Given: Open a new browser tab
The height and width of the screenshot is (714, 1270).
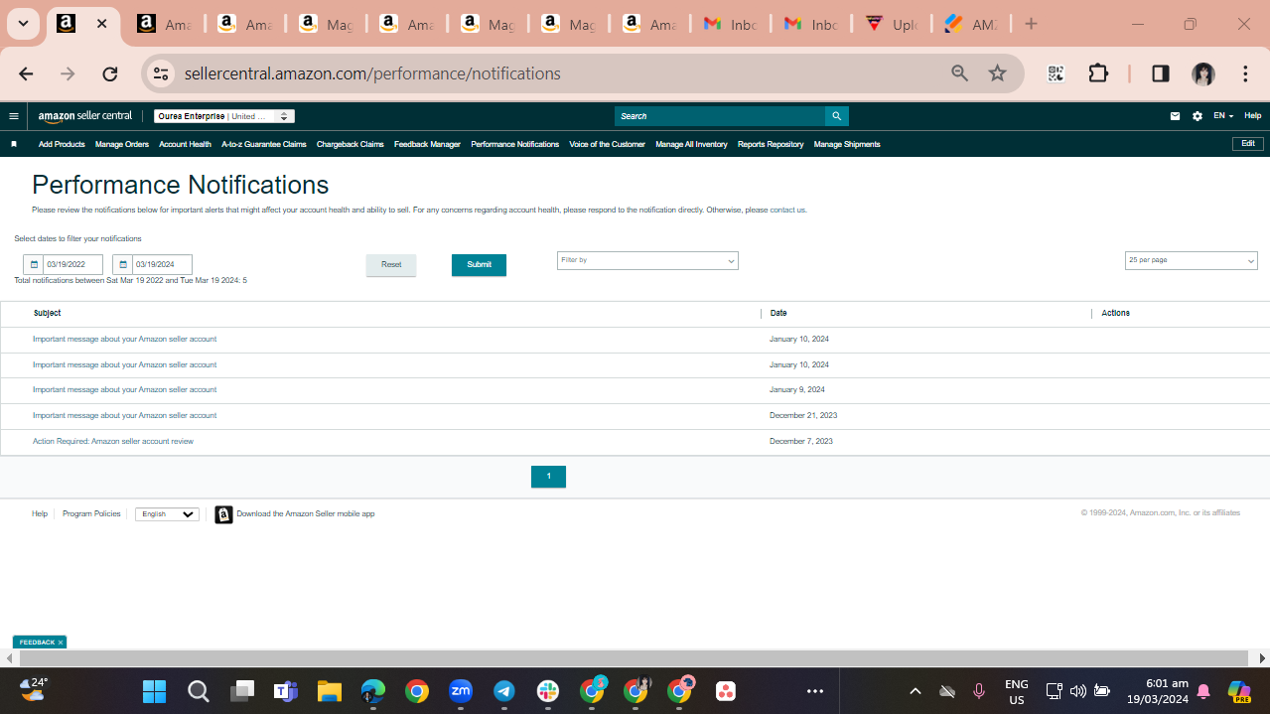Looking at the screenshot, I should click(x=1031, y=24).
